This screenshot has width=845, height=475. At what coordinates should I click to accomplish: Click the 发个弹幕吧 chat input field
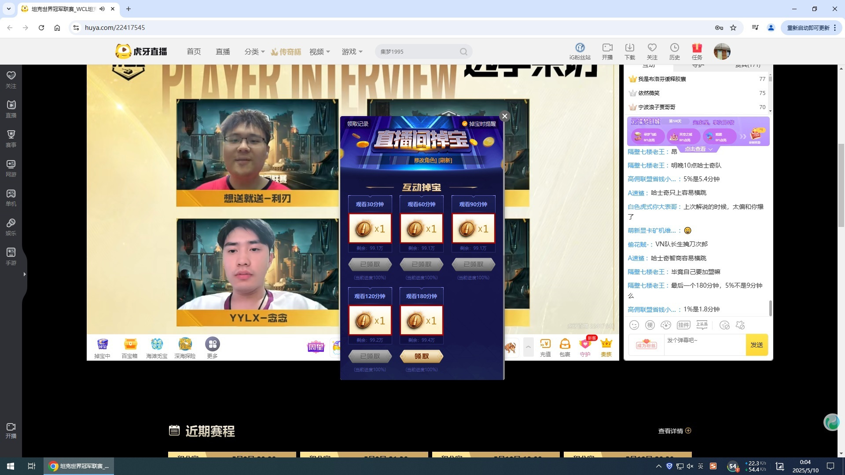(705, 345)
